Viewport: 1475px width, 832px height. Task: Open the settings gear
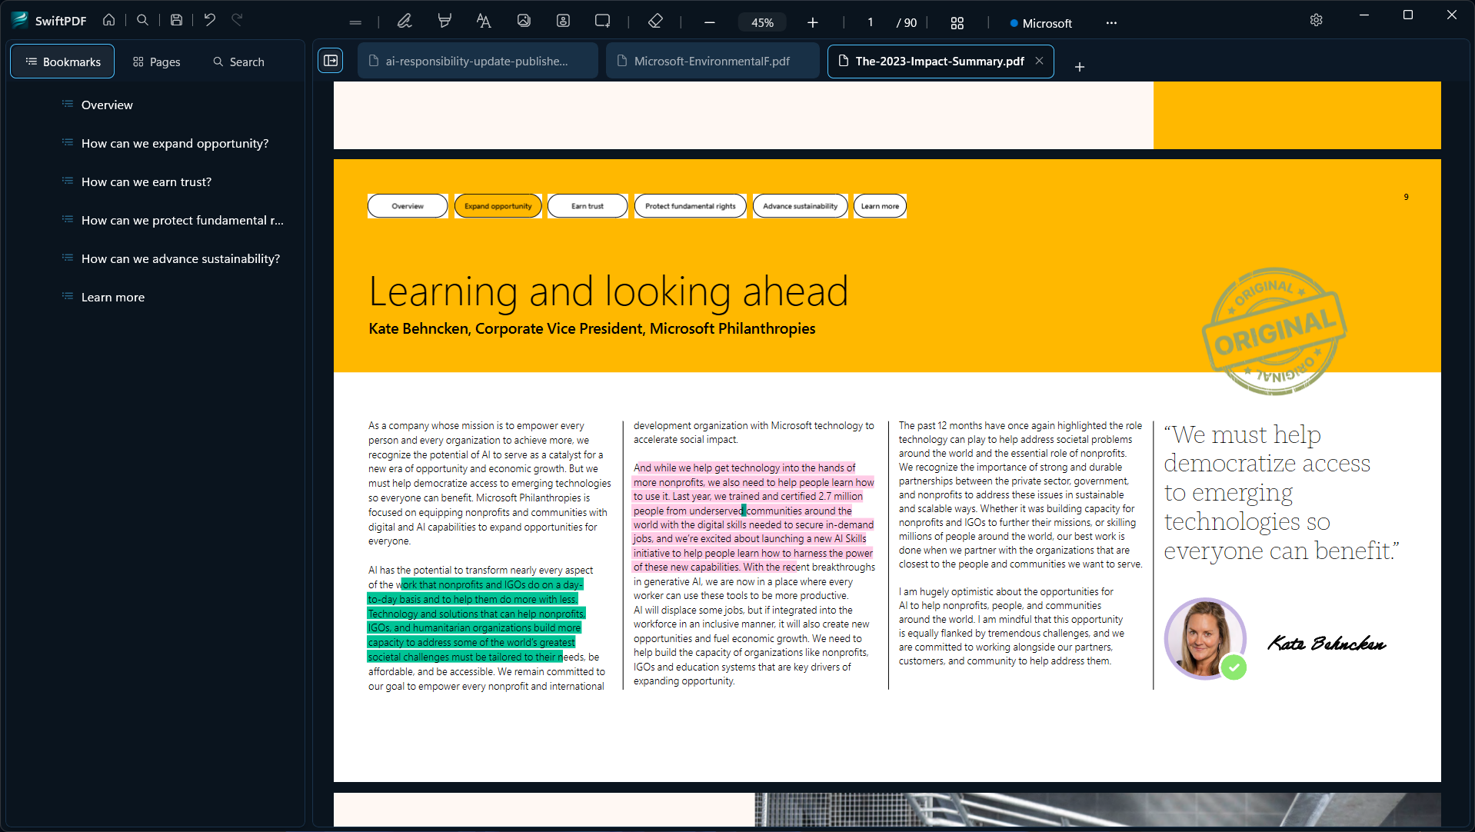pyautogui.click(x=1316, y=20)
